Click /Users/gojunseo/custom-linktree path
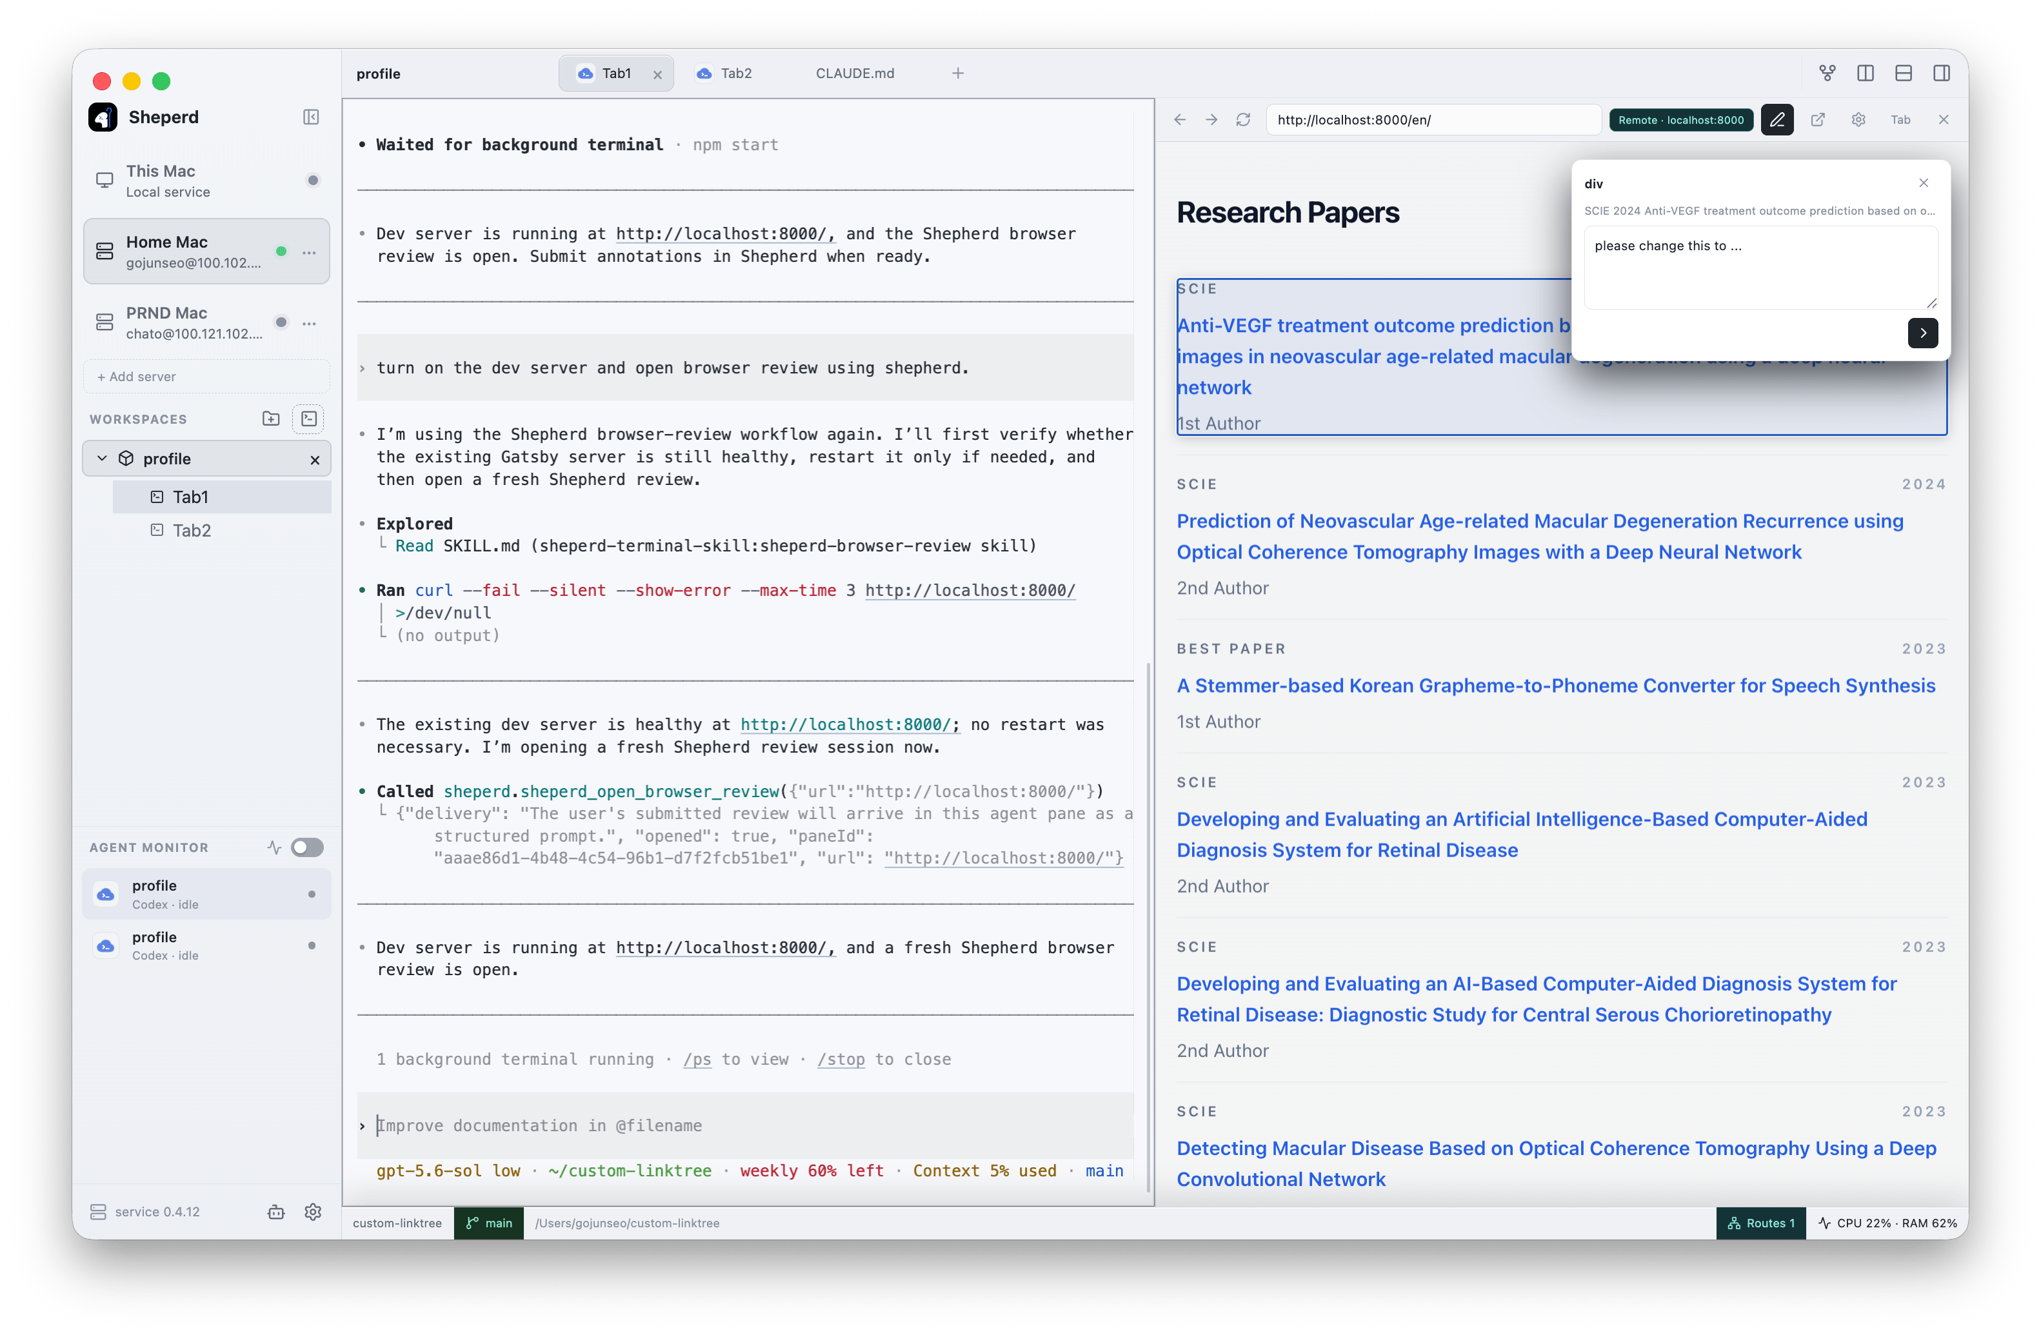 pos(627,1223)
